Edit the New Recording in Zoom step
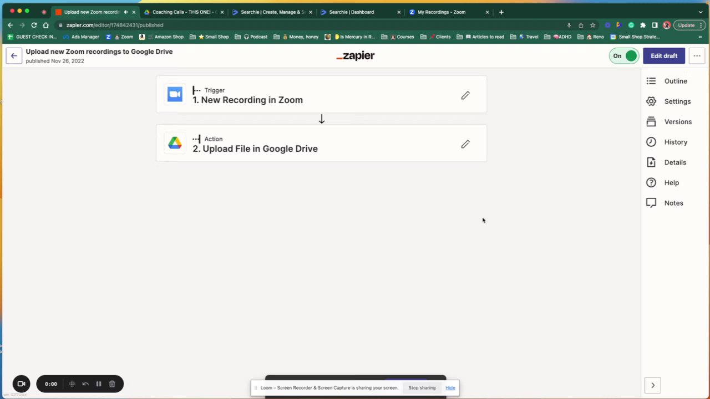The height and width of the screenshot is (399, 710). (x=465, y=95)
